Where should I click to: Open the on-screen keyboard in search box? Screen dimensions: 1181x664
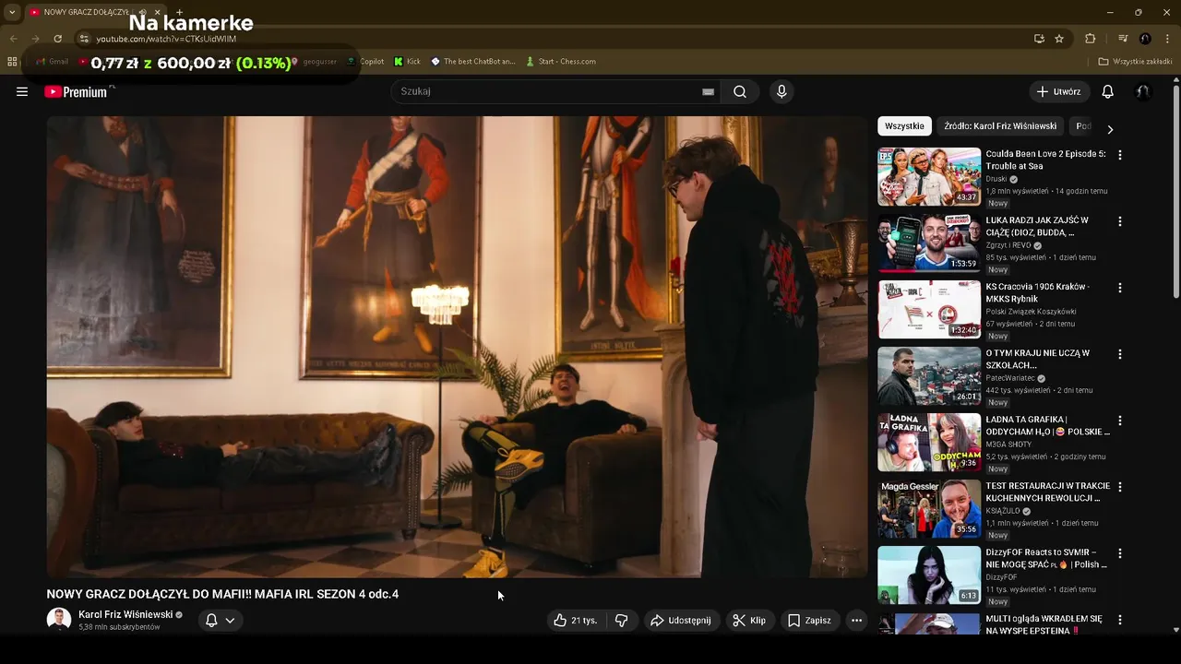point(708,91)
